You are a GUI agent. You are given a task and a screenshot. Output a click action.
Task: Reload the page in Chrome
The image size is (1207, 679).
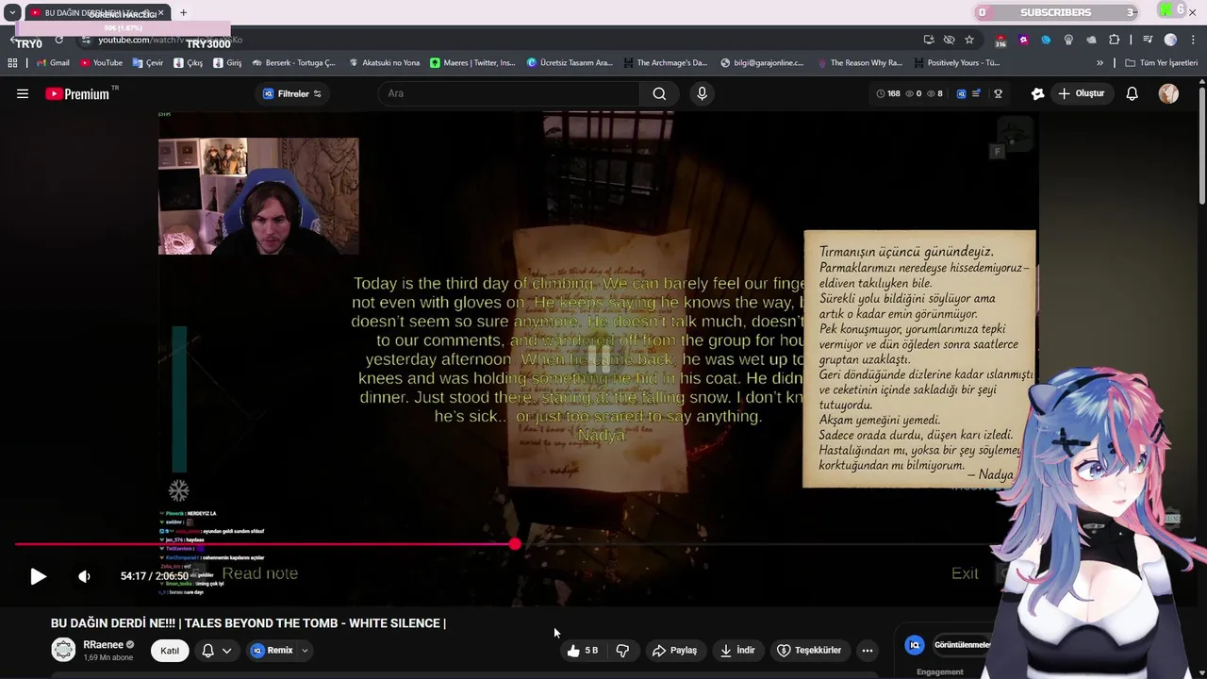point(58,40)
